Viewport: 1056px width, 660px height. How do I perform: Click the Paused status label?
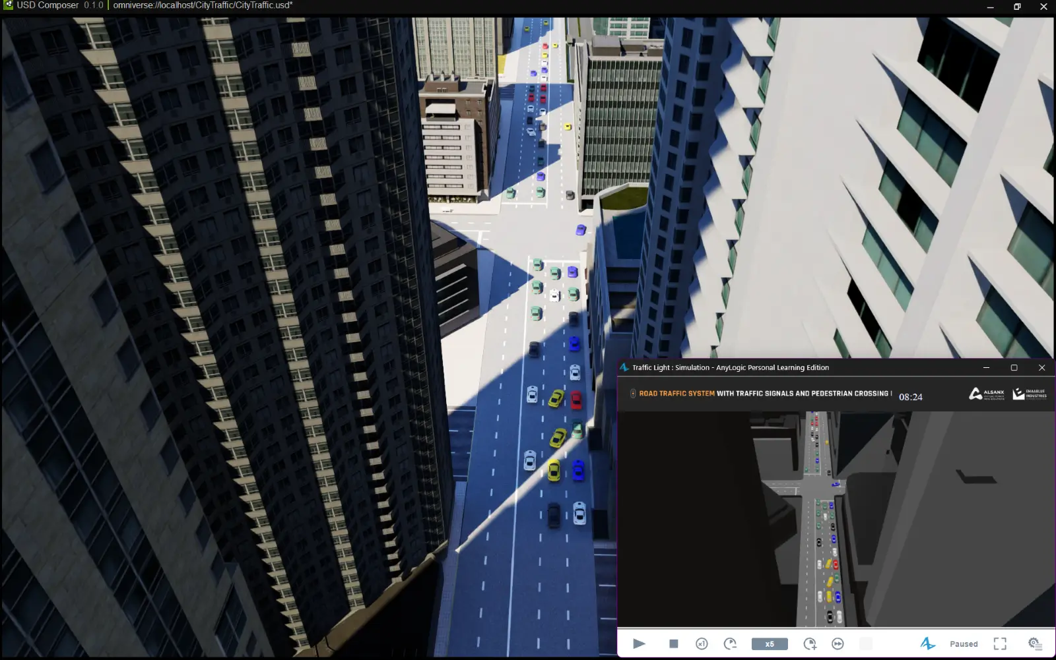pyautogui.click(x=964, y=644)
